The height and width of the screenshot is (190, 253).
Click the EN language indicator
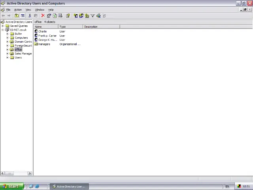(x=227, y=186)
